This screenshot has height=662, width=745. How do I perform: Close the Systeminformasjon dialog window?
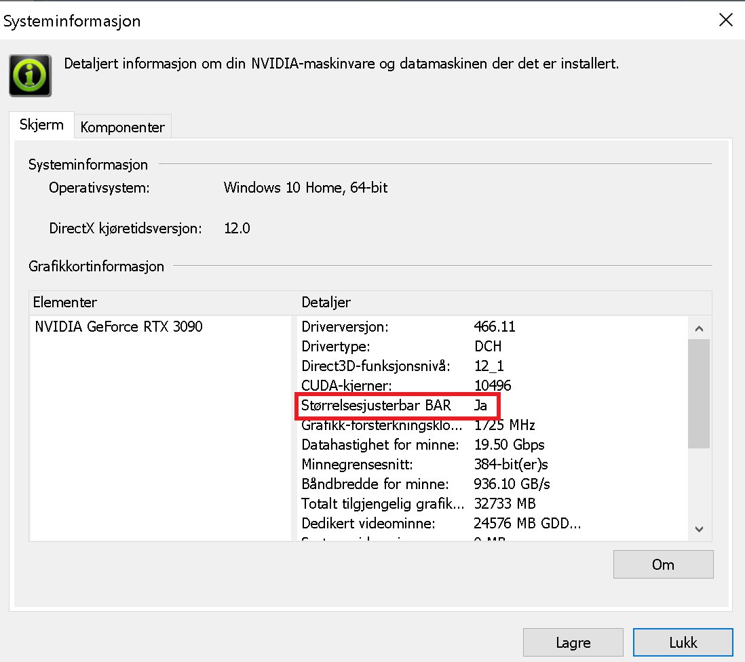[725, 20]
